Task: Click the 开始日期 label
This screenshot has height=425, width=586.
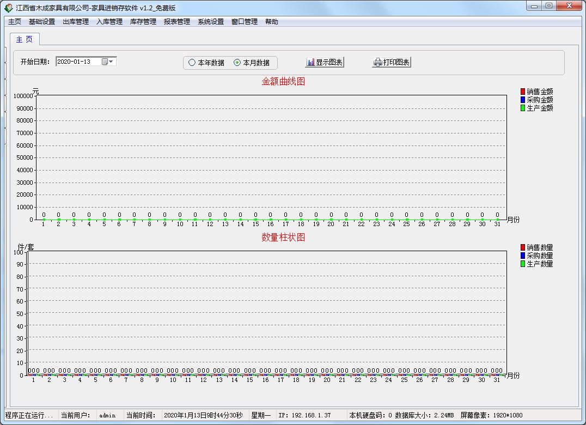Action: pyautogui.click(x=35, y=62)
